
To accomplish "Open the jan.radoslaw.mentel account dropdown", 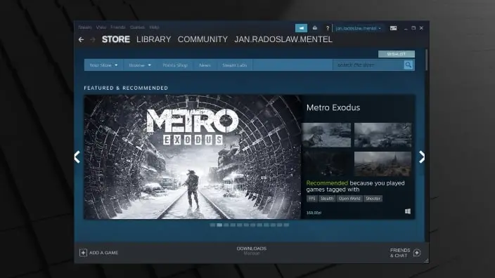I will click(358, 28).
